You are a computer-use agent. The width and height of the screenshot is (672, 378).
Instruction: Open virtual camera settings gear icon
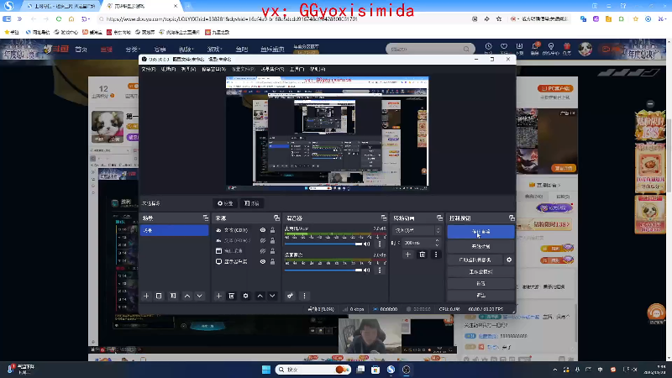click(x=509, y=260)
